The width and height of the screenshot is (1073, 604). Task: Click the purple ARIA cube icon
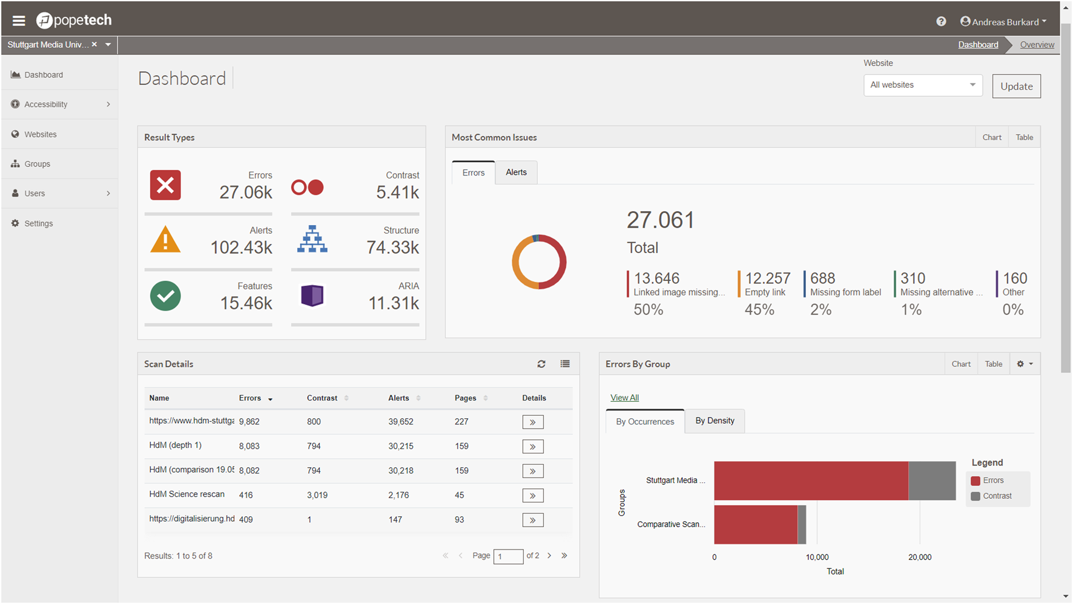tap(312, 296)
